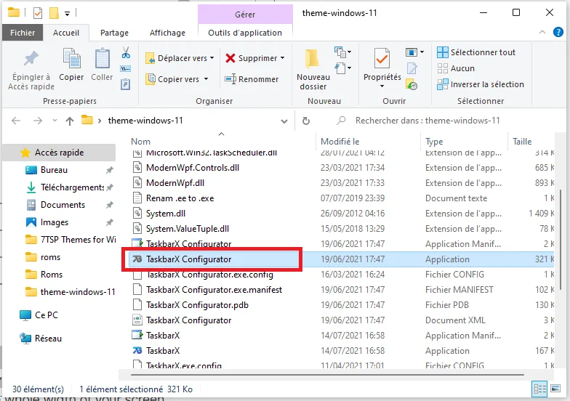
Task: Select TaskbarX application 167 K file
Action: 163,351
